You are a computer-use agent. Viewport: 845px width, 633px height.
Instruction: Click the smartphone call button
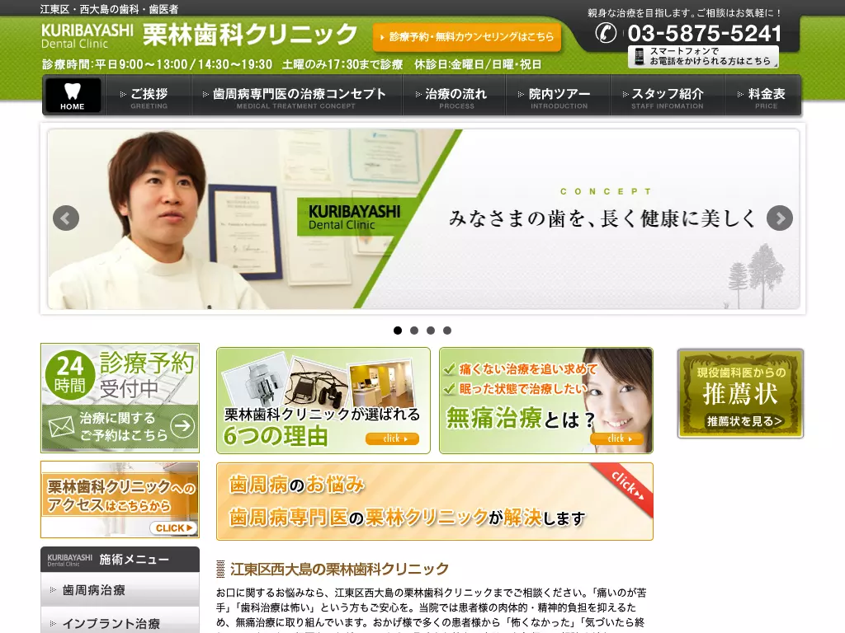[x=703, y=57]
